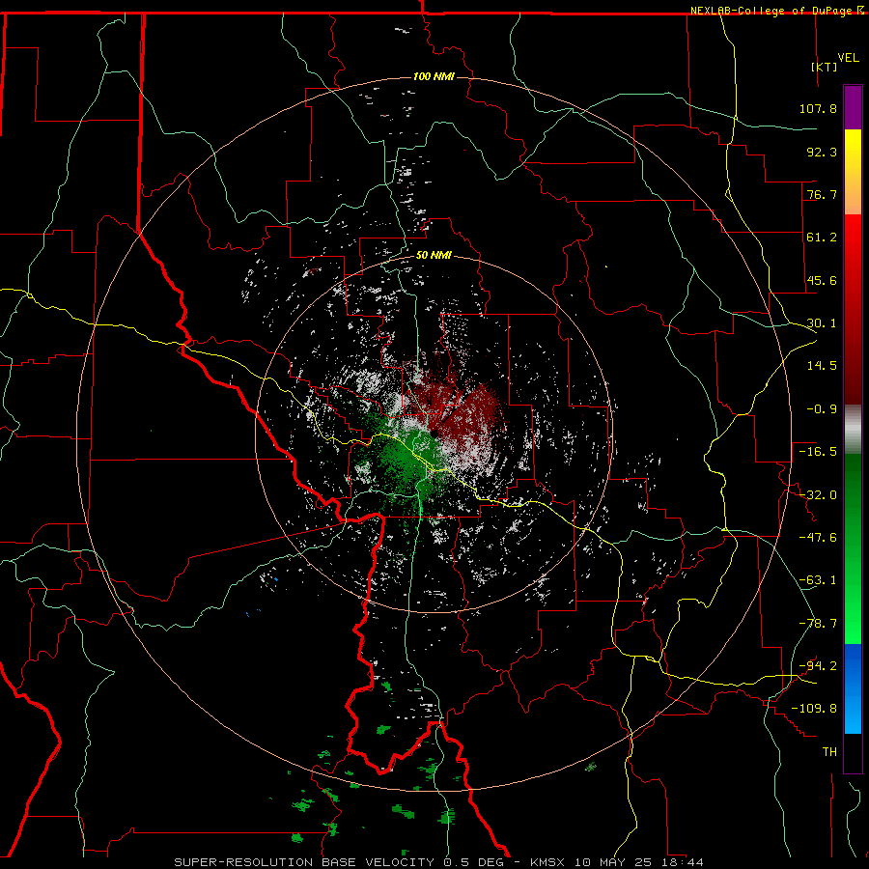This screenshot has width=869, height=869.
Task: Select the -47.6 velocity scale value
Action: click(818, 538)
